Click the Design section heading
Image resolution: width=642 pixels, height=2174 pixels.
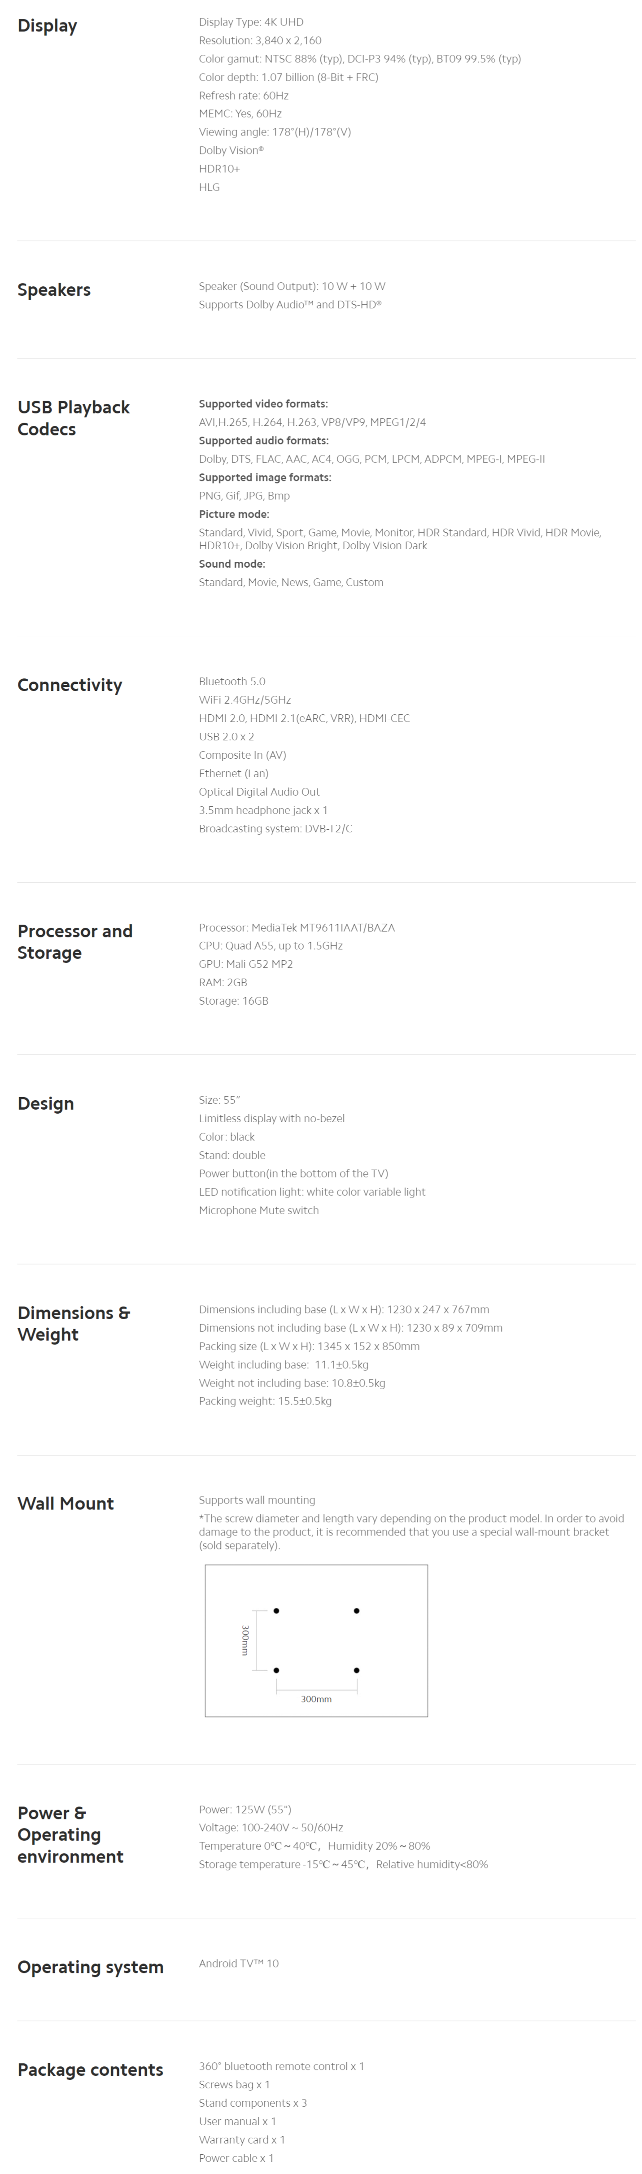coord(46,1103)
